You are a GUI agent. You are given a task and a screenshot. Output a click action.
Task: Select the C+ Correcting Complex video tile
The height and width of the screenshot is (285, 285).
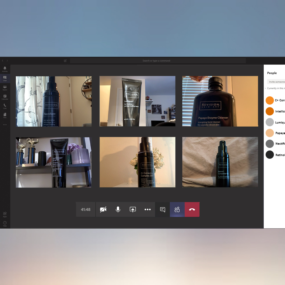point(137,162)
